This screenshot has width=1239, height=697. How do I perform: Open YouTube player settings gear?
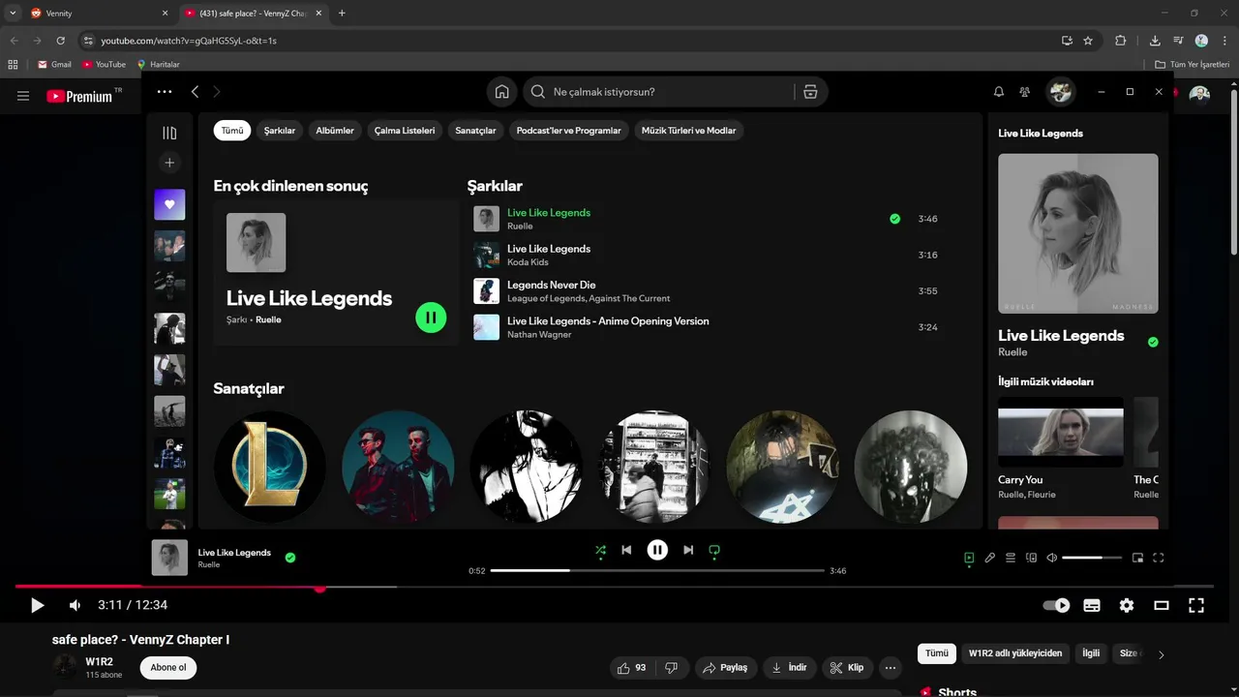pos(1127,605)
